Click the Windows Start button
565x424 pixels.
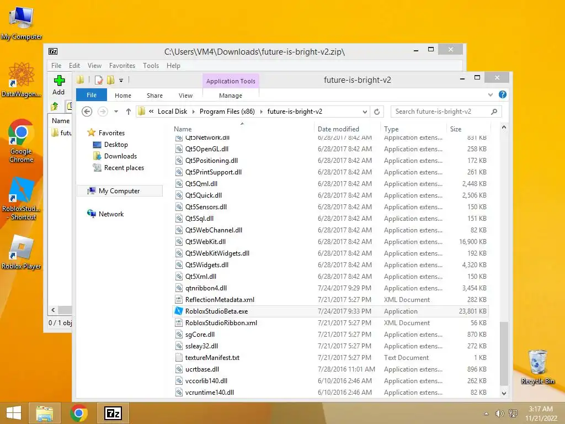pos(14,413)
